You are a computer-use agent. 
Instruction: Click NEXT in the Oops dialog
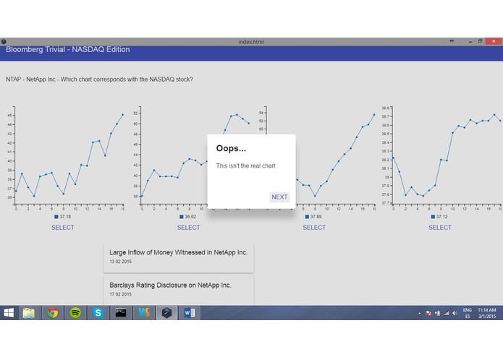279,197
